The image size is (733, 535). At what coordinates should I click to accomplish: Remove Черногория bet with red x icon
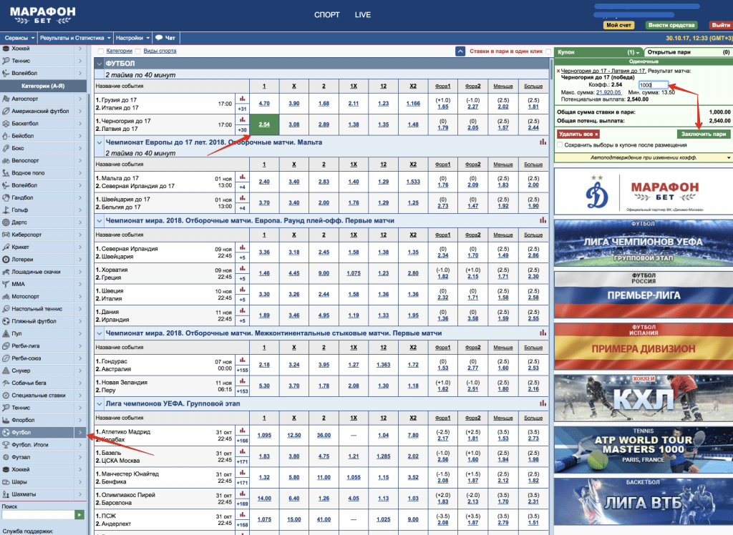tap(558, 72)
